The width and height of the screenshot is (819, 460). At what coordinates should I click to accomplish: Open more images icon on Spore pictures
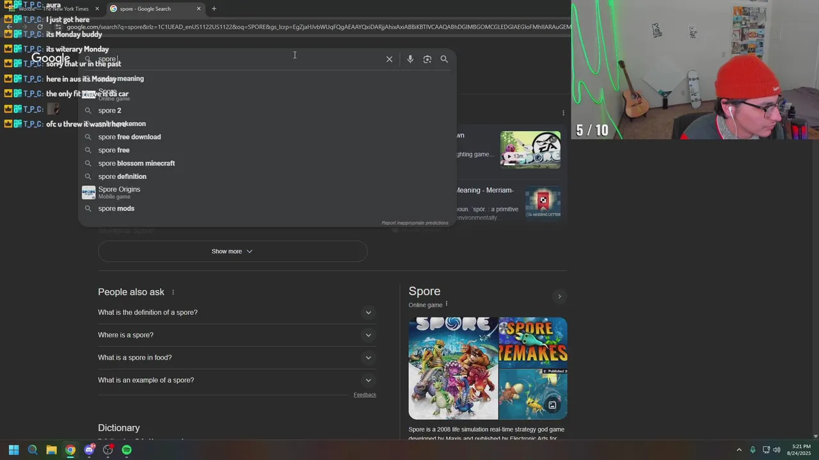pyautogui.click(x=552, y=405)
